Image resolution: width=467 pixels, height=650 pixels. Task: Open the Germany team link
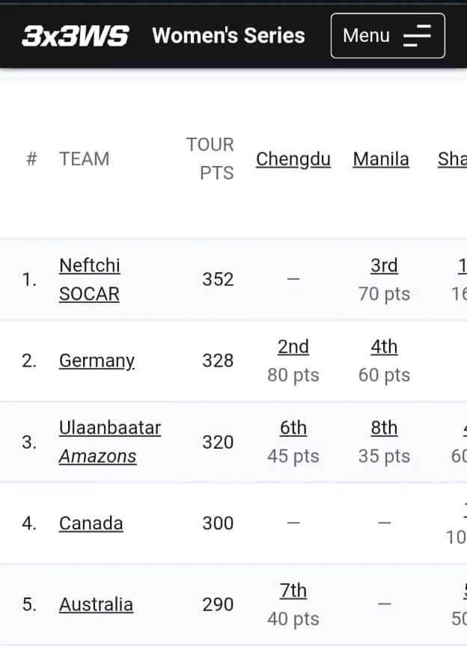tap(97, 361)
